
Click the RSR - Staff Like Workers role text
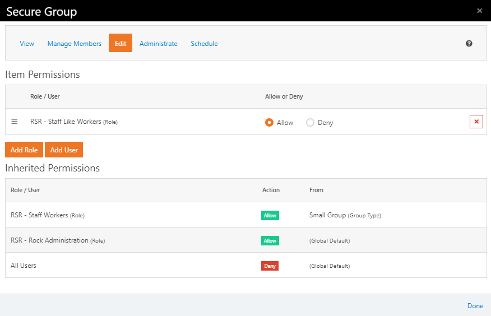click(x=74, y=122)
